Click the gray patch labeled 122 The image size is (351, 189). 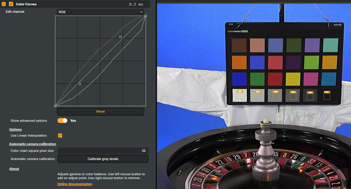pos(293,96)
